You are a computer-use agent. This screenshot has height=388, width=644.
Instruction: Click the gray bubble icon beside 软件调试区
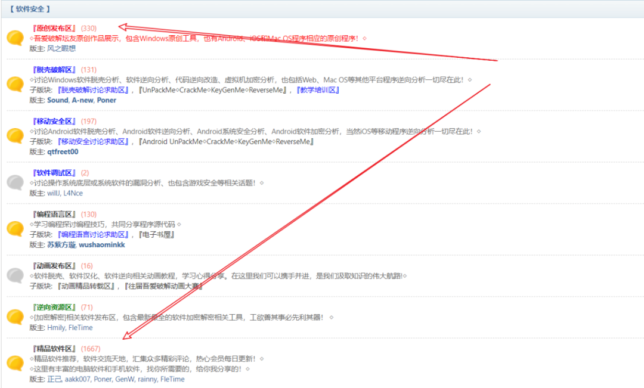pyautogui.click(x=15, y=182)
